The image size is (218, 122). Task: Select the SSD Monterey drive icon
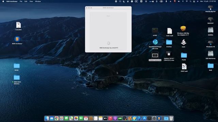pyautogui.click(x=211, y=54)
